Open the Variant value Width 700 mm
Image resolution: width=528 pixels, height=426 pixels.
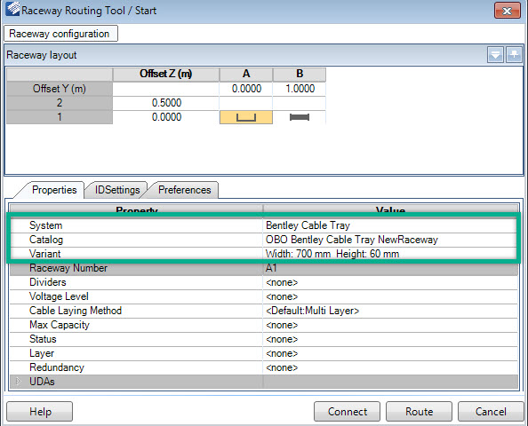tap(389, 254)
